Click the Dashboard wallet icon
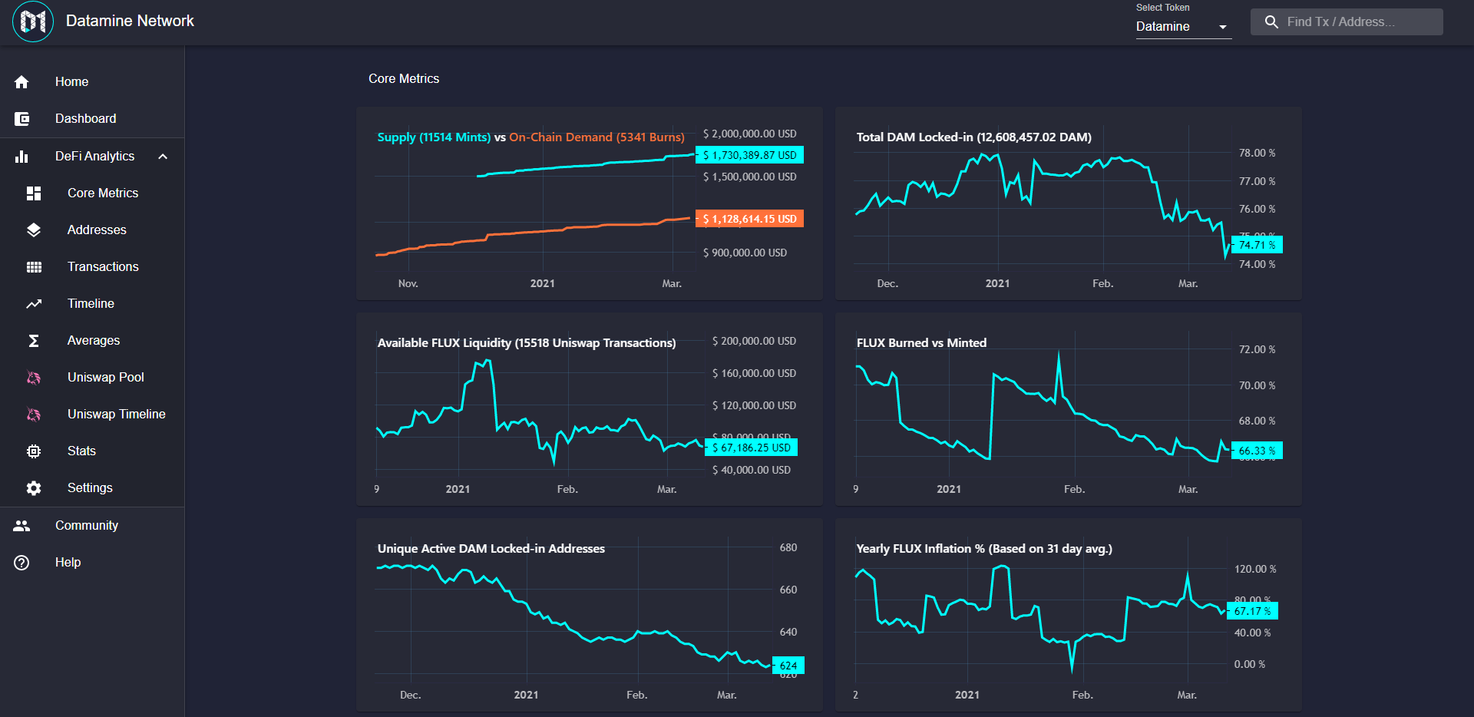 (21, 118)
